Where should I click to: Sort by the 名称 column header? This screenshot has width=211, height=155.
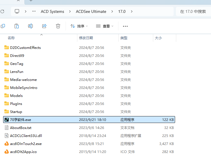pos(11,38)
